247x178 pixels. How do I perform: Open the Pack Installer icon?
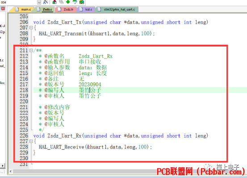pyautogui.click(x=82, y=2)
